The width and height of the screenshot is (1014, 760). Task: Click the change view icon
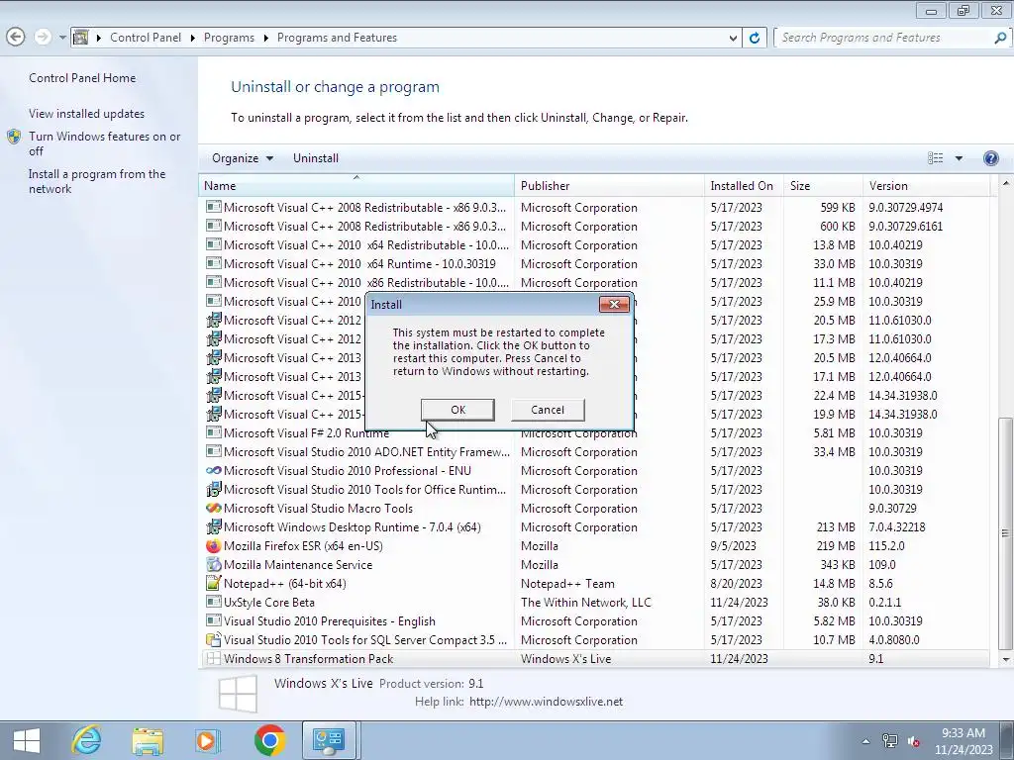pos(935,158)
